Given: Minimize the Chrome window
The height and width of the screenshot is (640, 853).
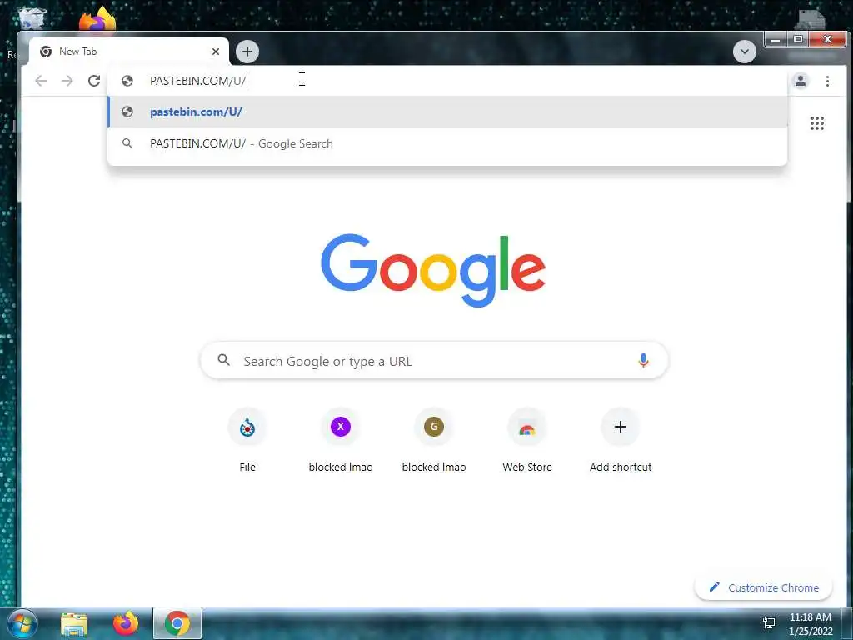Looking at the screenshot, I should pyautogui.click(x=776, y=39).
